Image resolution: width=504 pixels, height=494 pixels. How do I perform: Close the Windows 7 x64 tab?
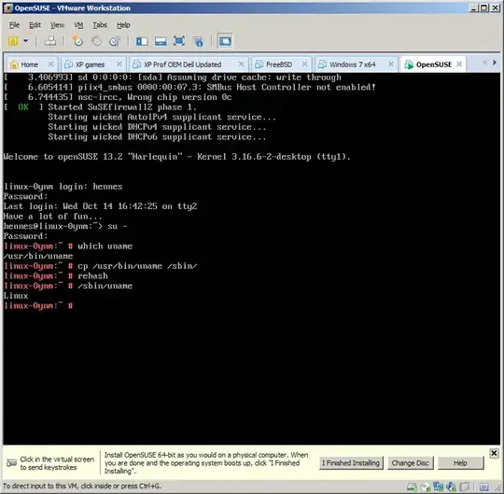(x=391, y=64)
